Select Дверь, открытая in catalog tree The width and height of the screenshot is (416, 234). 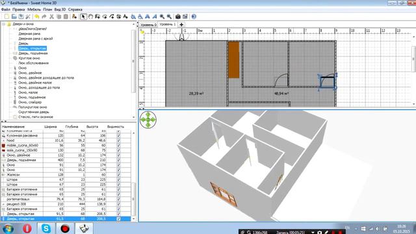[32, 48]
